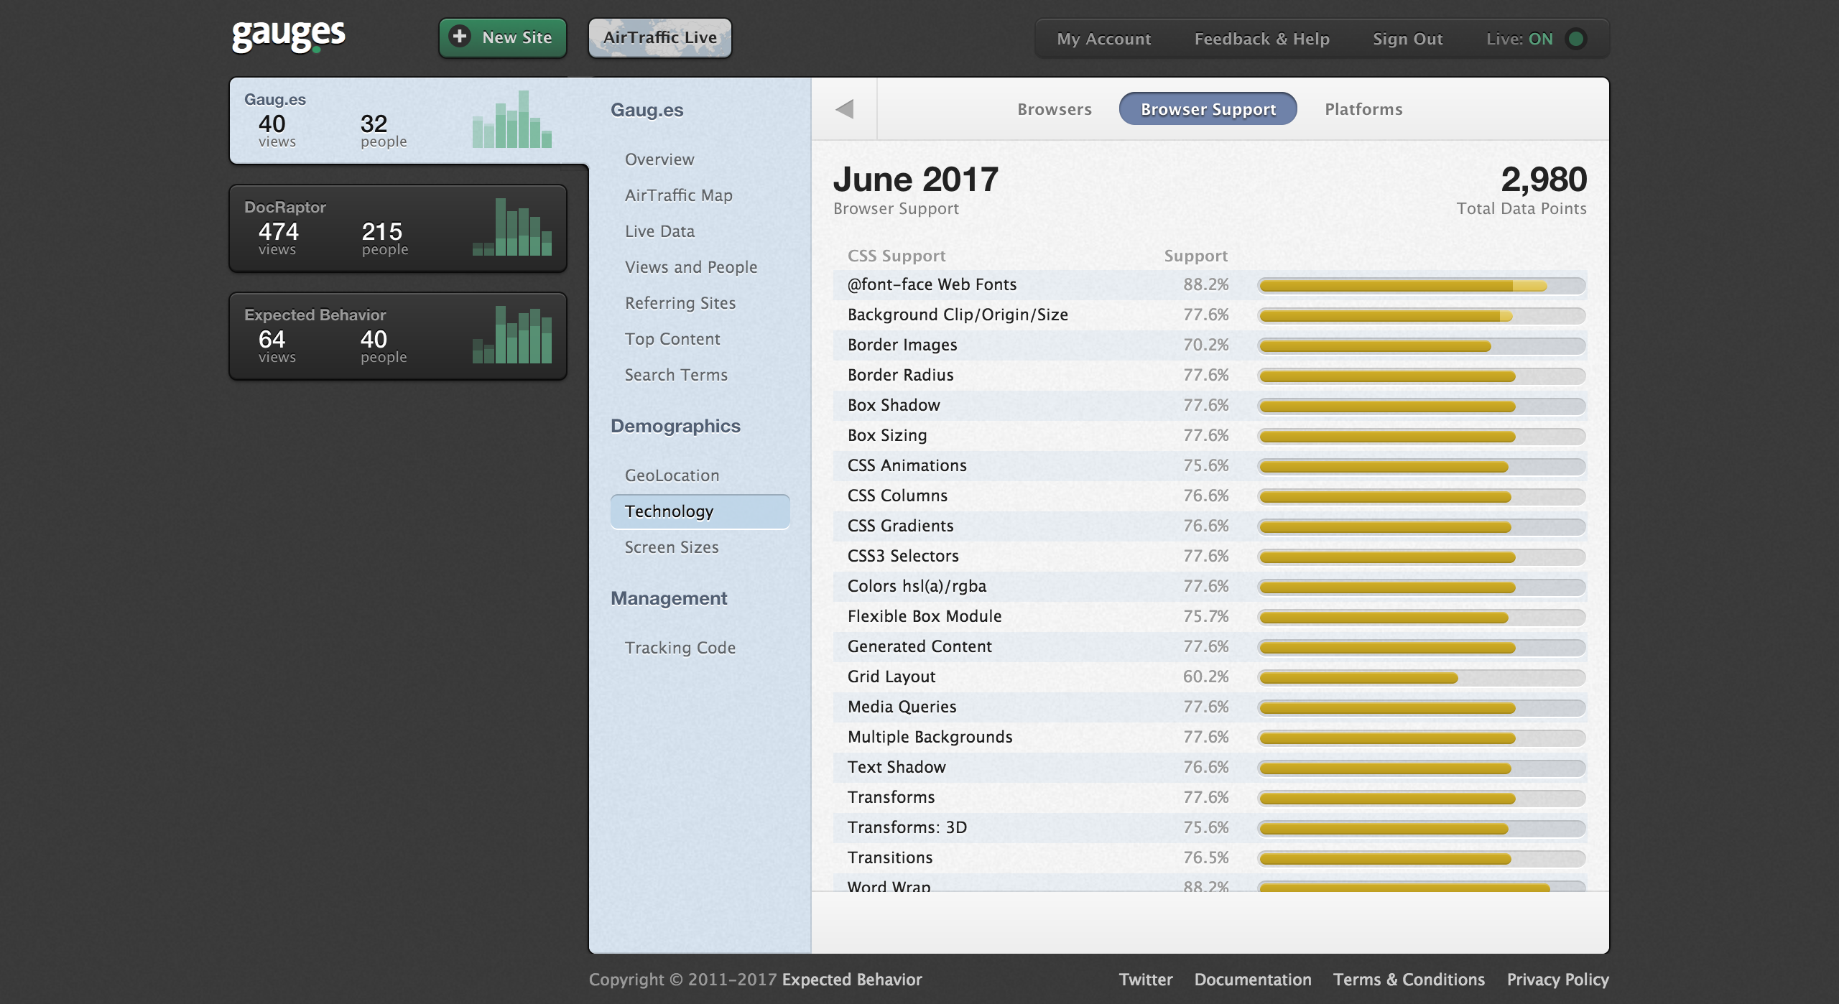Screen dimensions: 1839x1004
Task: Click the Colors hsl(a)/rgba row label
Action: coord(917,586)
